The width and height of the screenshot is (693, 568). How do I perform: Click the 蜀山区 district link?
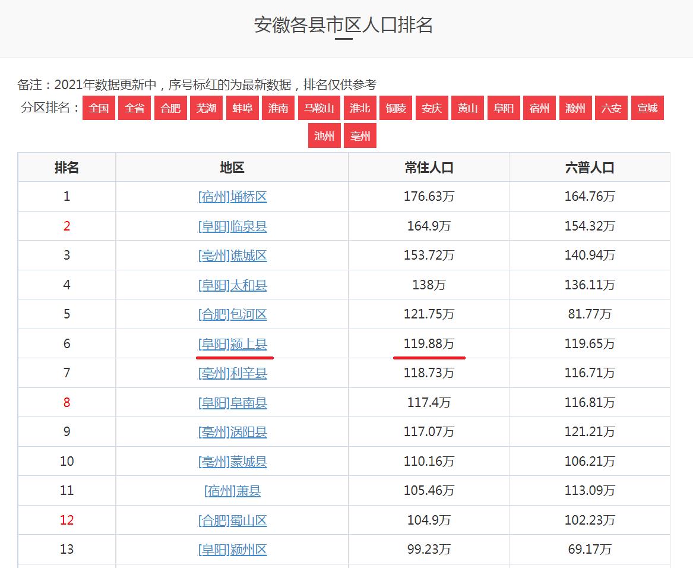232,520
